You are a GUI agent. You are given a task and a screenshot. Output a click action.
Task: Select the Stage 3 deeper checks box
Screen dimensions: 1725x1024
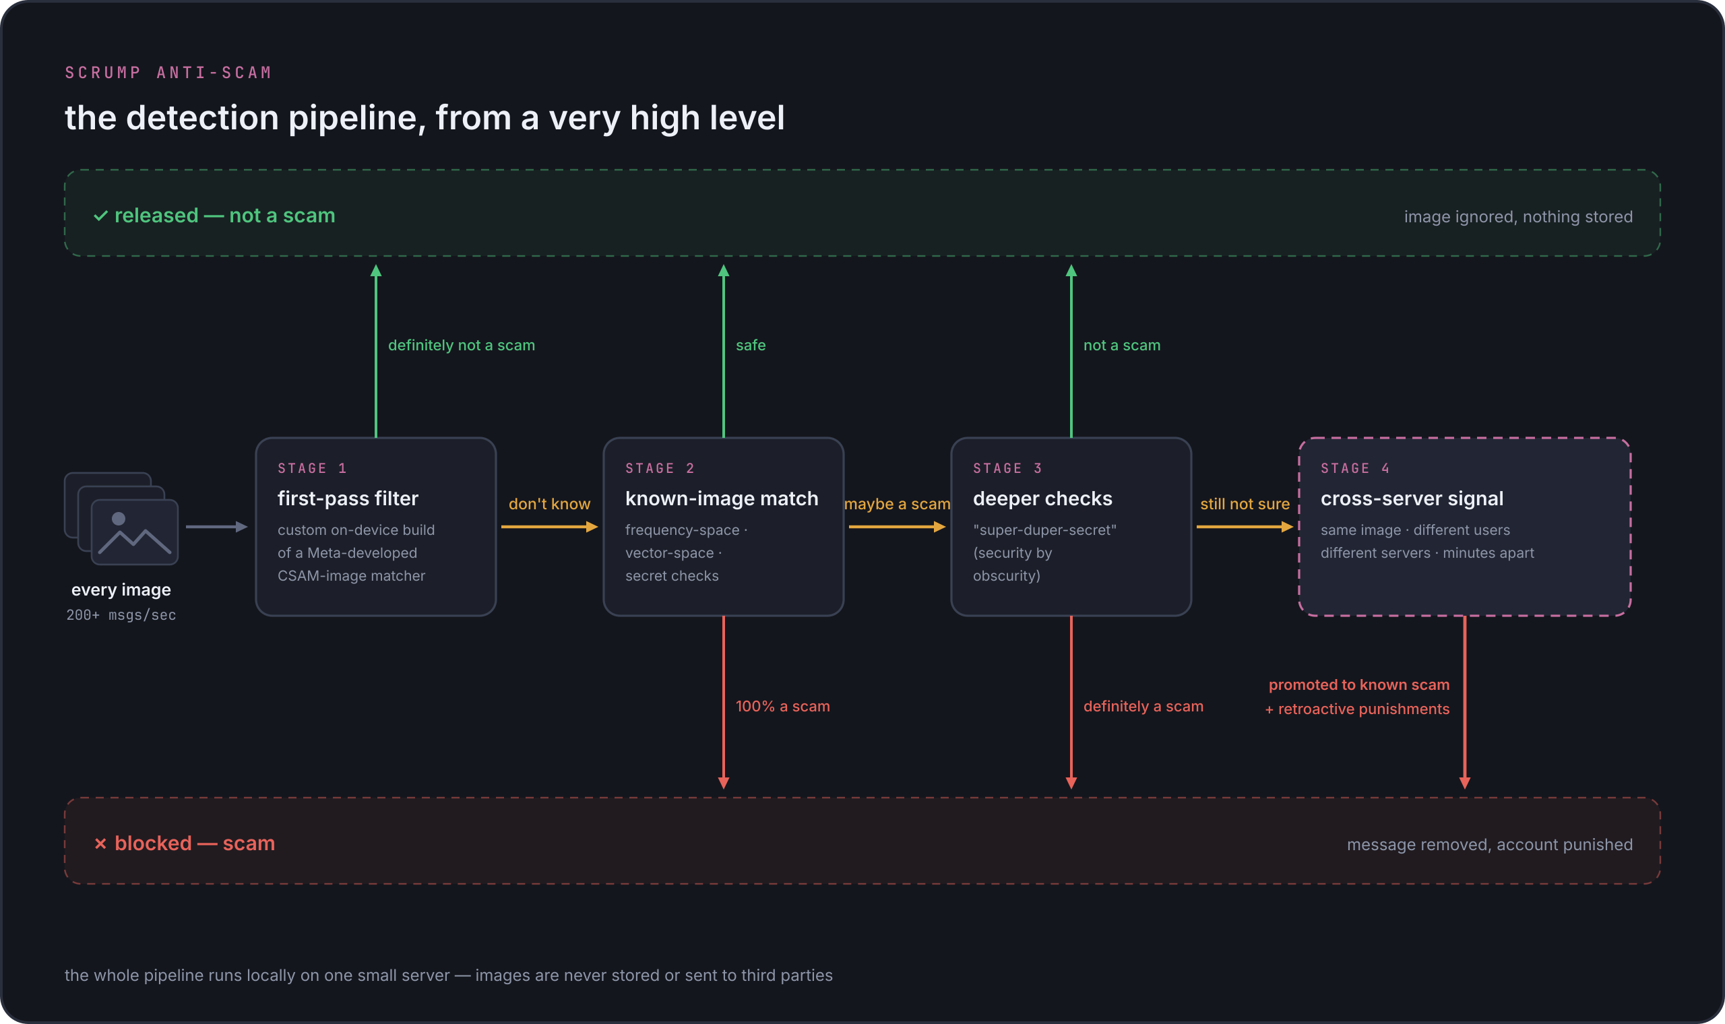[x=1071, y=527]
